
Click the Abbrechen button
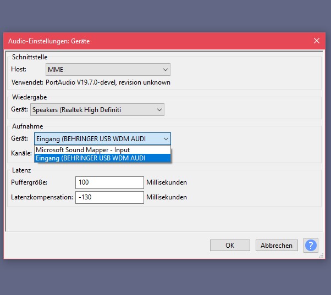(277, 245)
